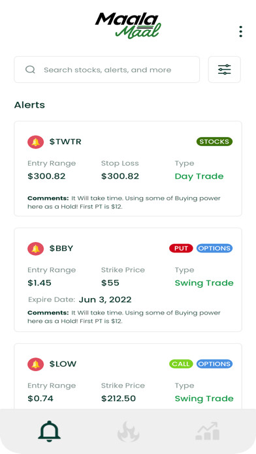Tap the bell icon beside $LOW
The width and height of the screenshot is (256, 454).
[x=36, y=364]
